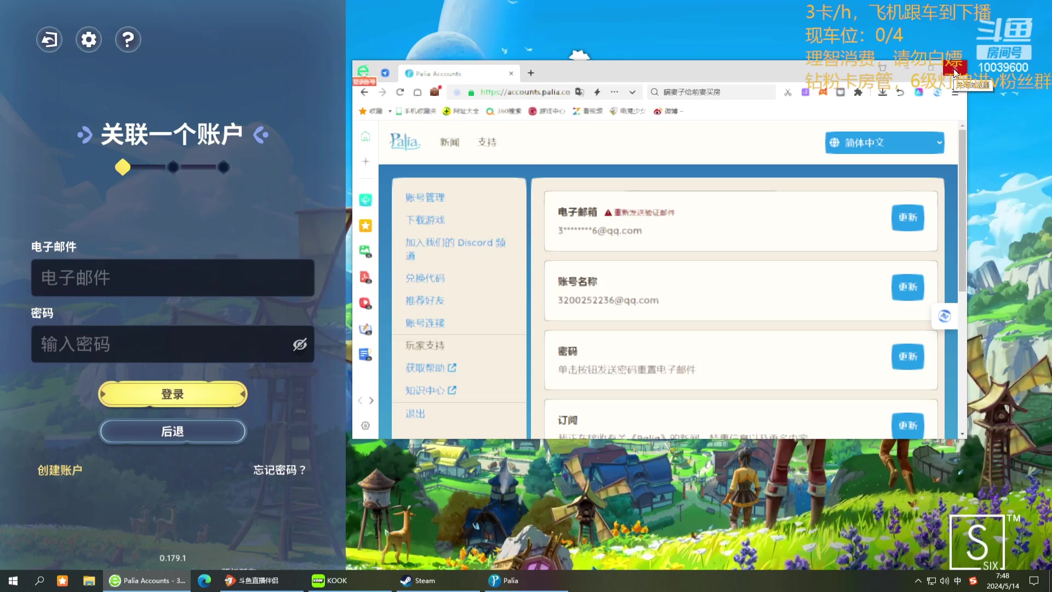Screen dimensions: 1052x592
Task: Open the 支持 menu item
Action: (487, 143)
